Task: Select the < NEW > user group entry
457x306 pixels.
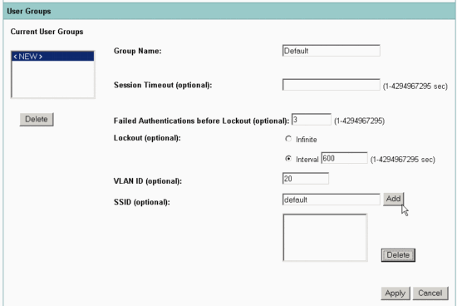Action: (52, 57)
